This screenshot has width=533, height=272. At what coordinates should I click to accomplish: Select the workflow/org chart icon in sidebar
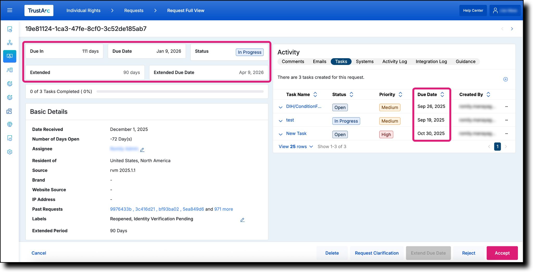coord(10,42)
